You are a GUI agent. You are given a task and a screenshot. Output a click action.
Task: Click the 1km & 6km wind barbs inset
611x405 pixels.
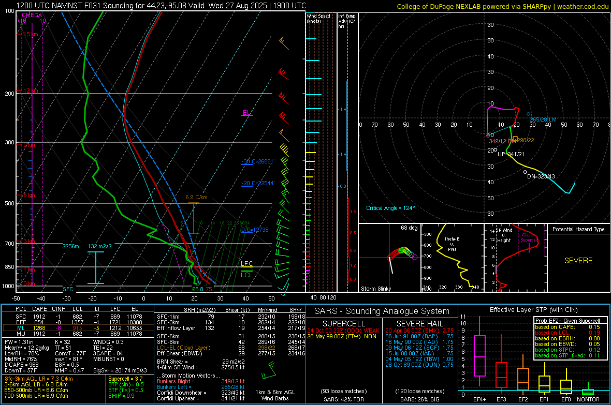pyautogui.click(x=269, y=370)
